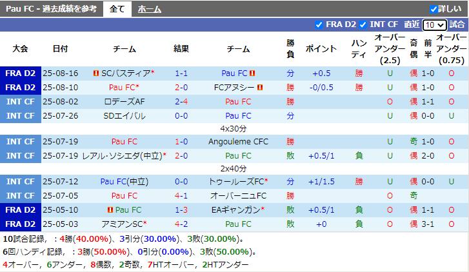The height and width of the screenshot is (272, 469).
Task: Open the 1-1 score on 25-08-16
Action: pos(181,73)
